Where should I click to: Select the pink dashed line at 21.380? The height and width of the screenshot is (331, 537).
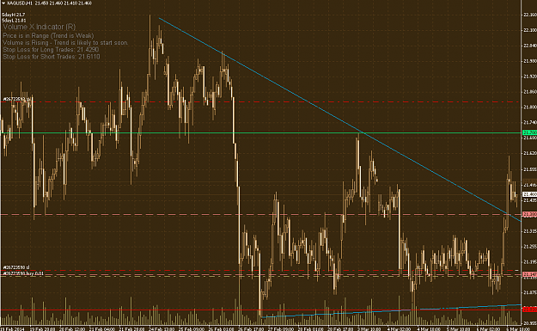[x=260, y=214]
